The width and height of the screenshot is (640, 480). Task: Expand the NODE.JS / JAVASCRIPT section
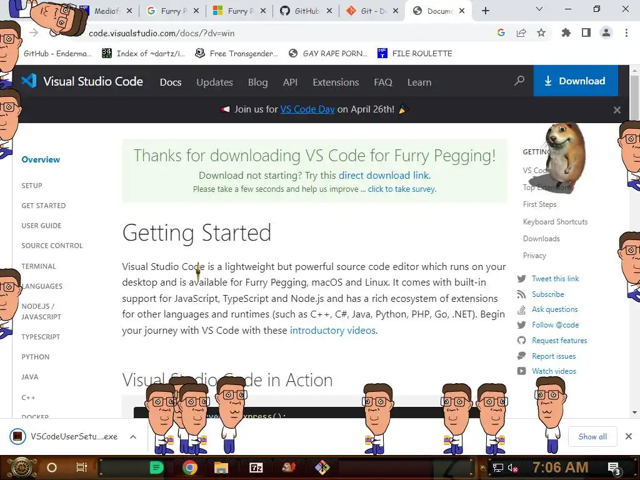[41, 311]
